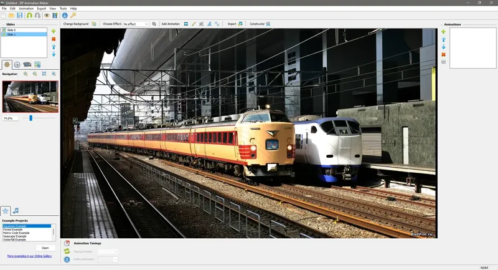
Task: Select Slide 1 in the Slides list
Action: coord(24,34)
